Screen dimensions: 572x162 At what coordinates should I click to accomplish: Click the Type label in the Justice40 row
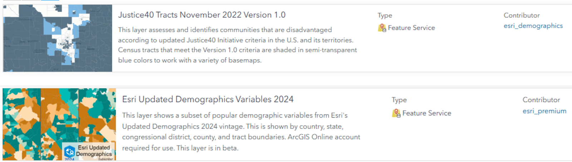point(385,15)
